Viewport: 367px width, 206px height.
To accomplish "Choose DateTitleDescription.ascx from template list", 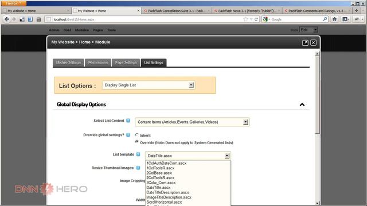I will (188, 192).
